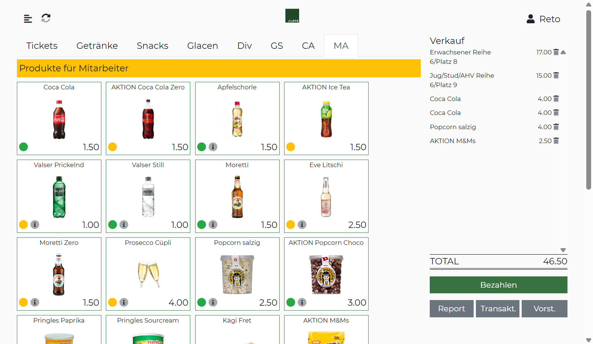Add Valser Still bottle to sale
Viewport: 593px width, 344px height.
click(148, 197)
